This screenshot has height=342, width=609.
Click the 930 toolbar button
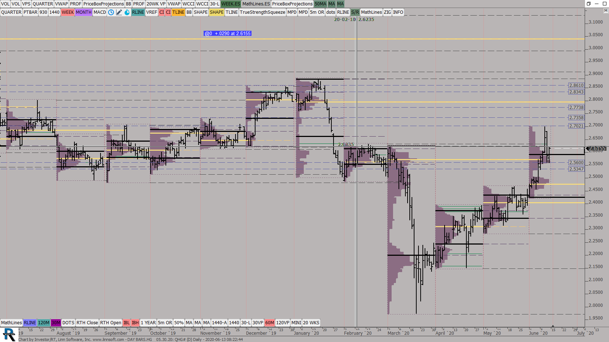coord(43,12)
